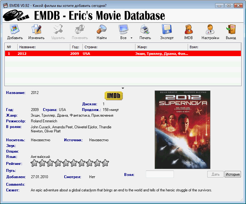Click the Печать (Print) printer icon
The width and height of the screenshot is (246, 204).
click(x=145, y=29)
